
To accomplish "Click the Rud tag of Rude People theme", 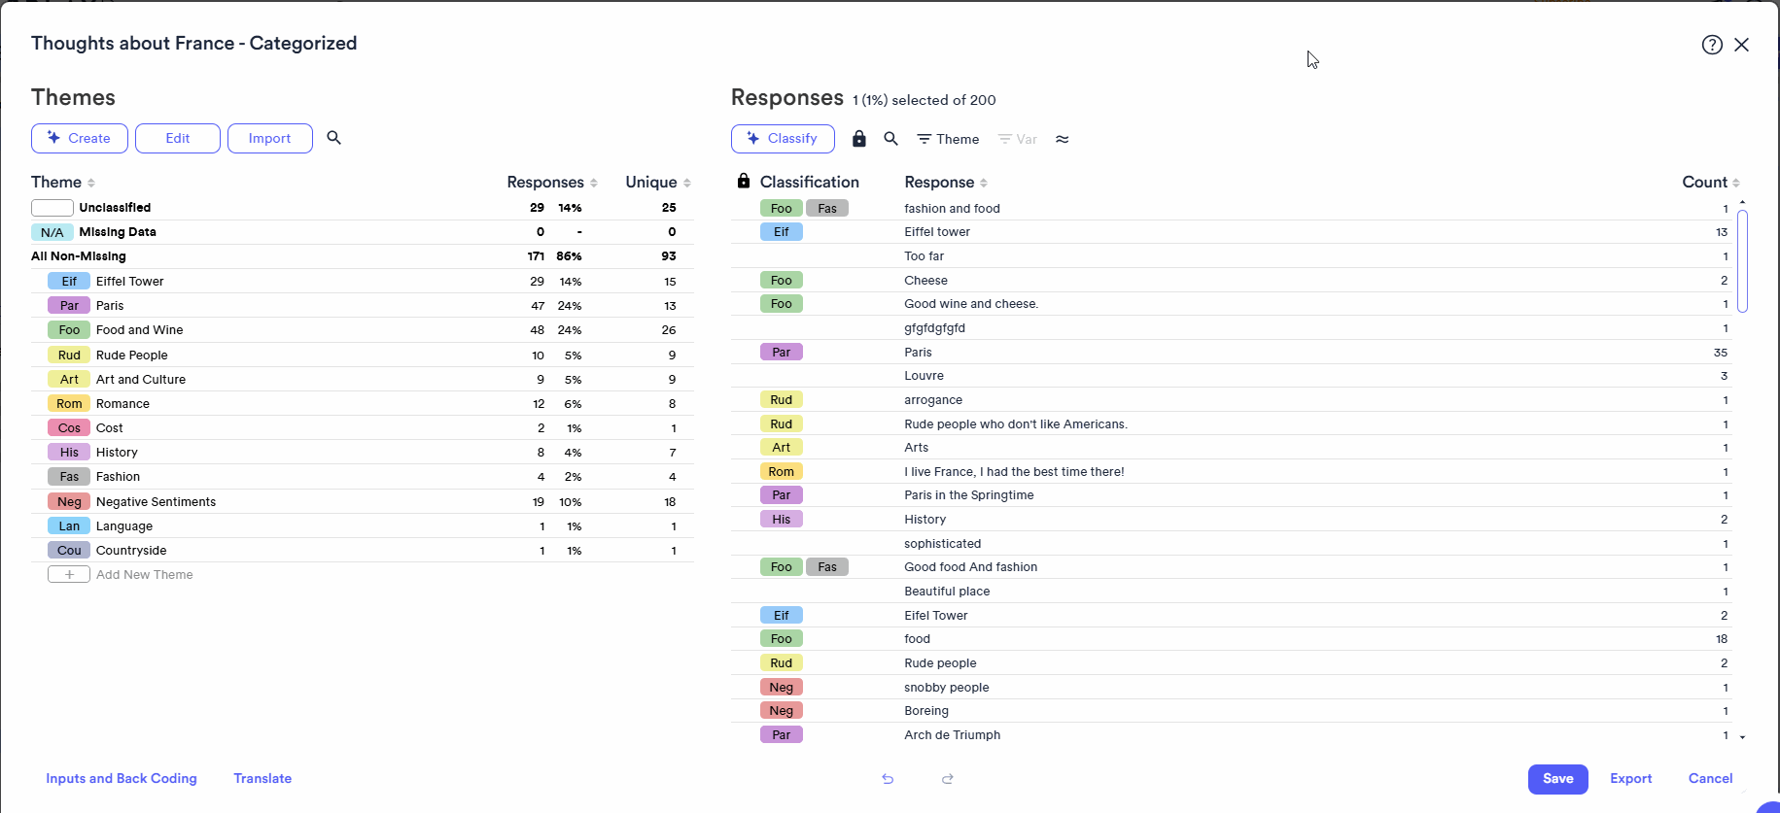I will (69, 356).
